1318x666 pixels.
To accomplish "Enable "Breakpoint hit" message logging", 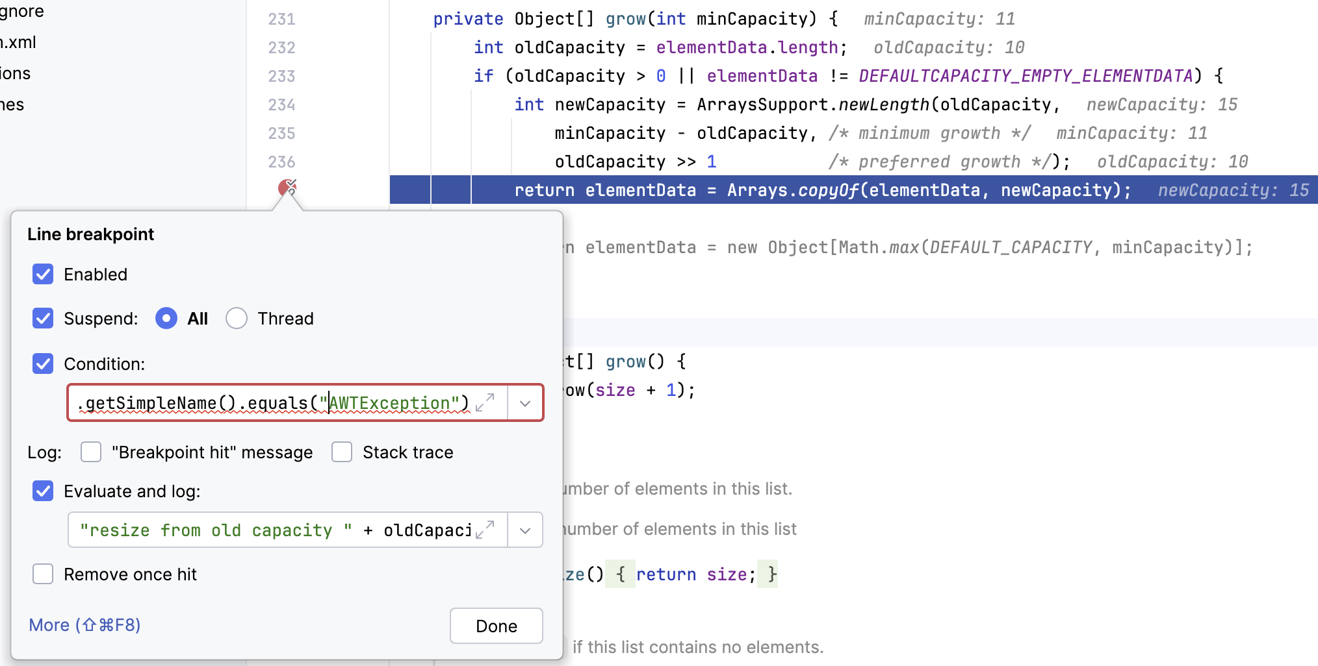I will click(91, 452).
